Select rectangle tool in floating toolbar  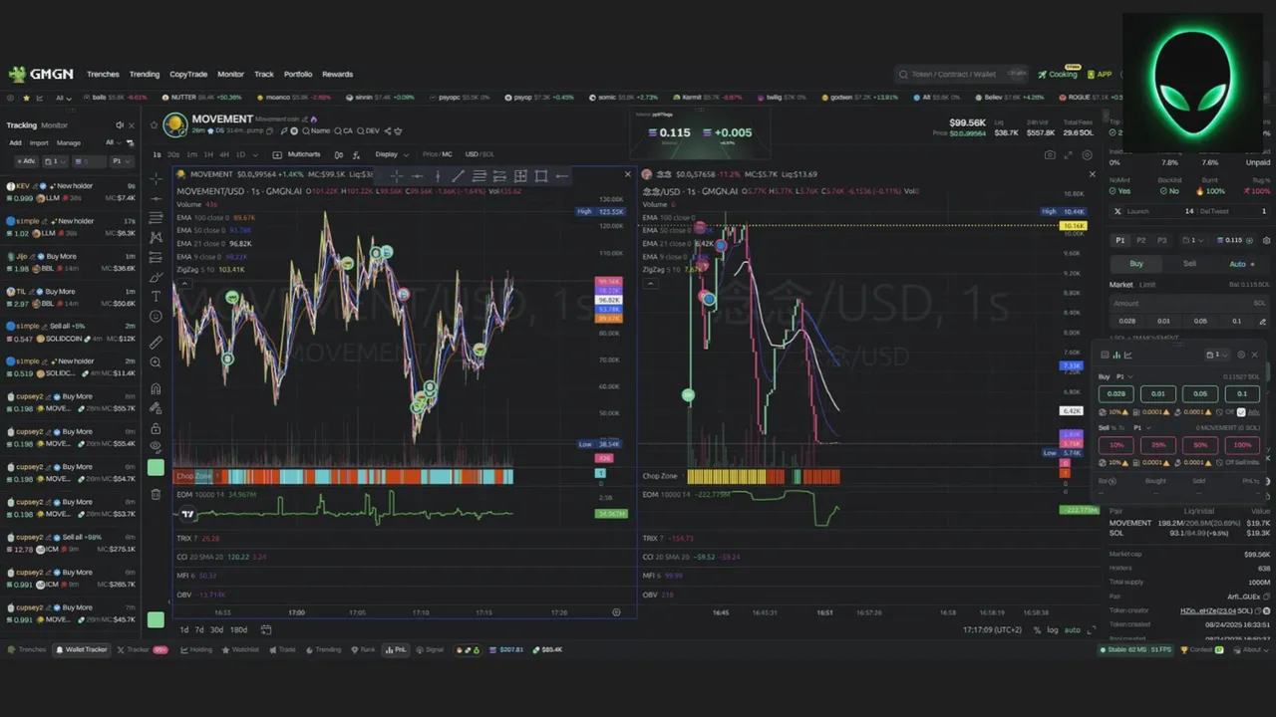point(541,176)
